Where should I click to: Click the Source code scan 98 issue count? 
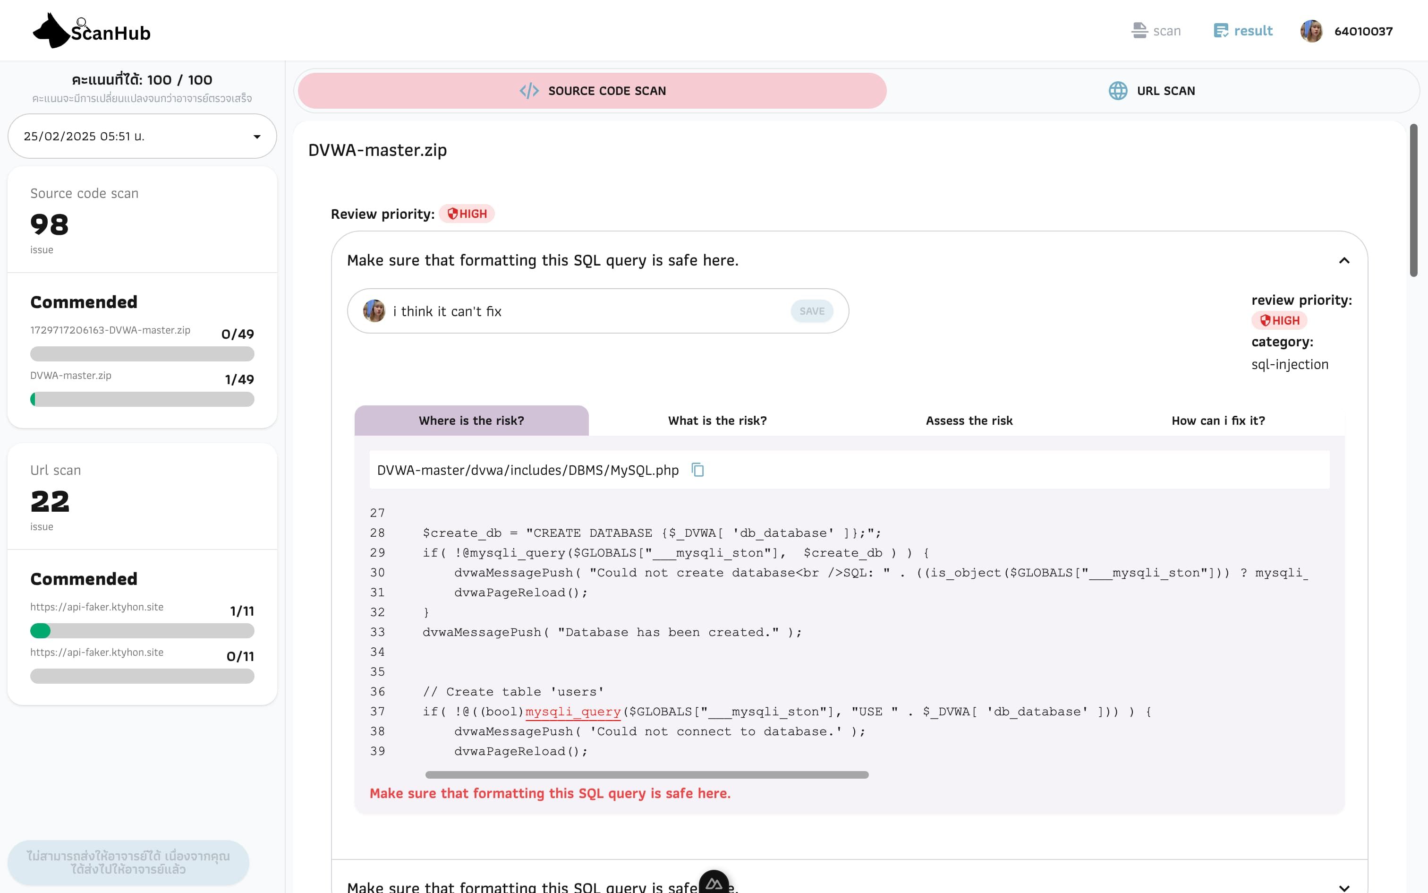[50, 224]
